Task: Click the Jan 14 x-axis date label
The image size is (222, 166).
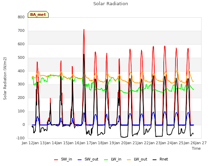Action: [x=51, y=143]
